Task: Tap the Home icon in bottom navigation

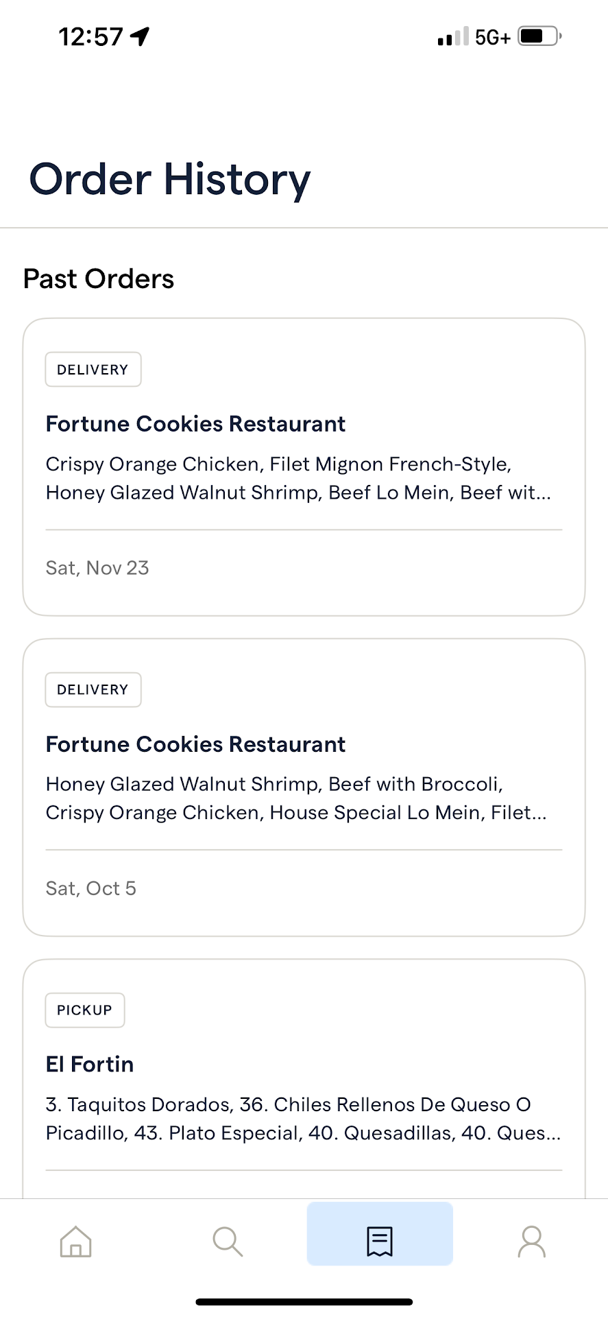Action: (x=76, y=1241)
